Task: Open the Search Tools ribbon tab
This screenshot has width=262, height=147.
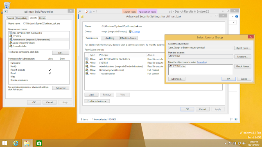Action: click(x=129, y=12)
